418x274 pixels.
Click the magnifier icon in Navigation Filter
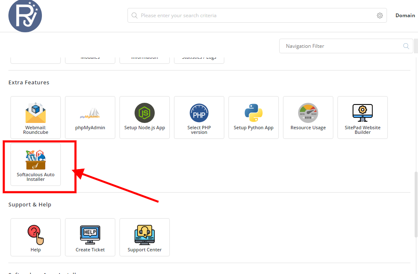406,46
